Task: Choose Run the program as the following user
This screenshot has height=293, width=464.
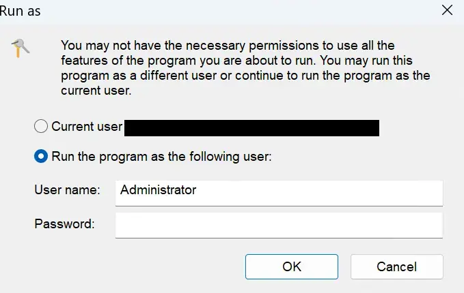Action: pos(41,156)
